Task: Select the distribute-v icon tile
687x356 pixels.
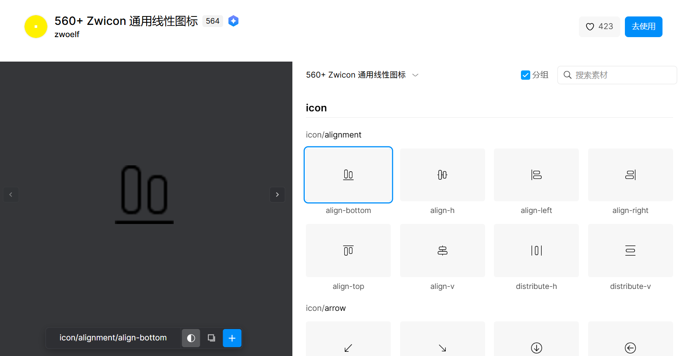Action: [x=630, y=251]
